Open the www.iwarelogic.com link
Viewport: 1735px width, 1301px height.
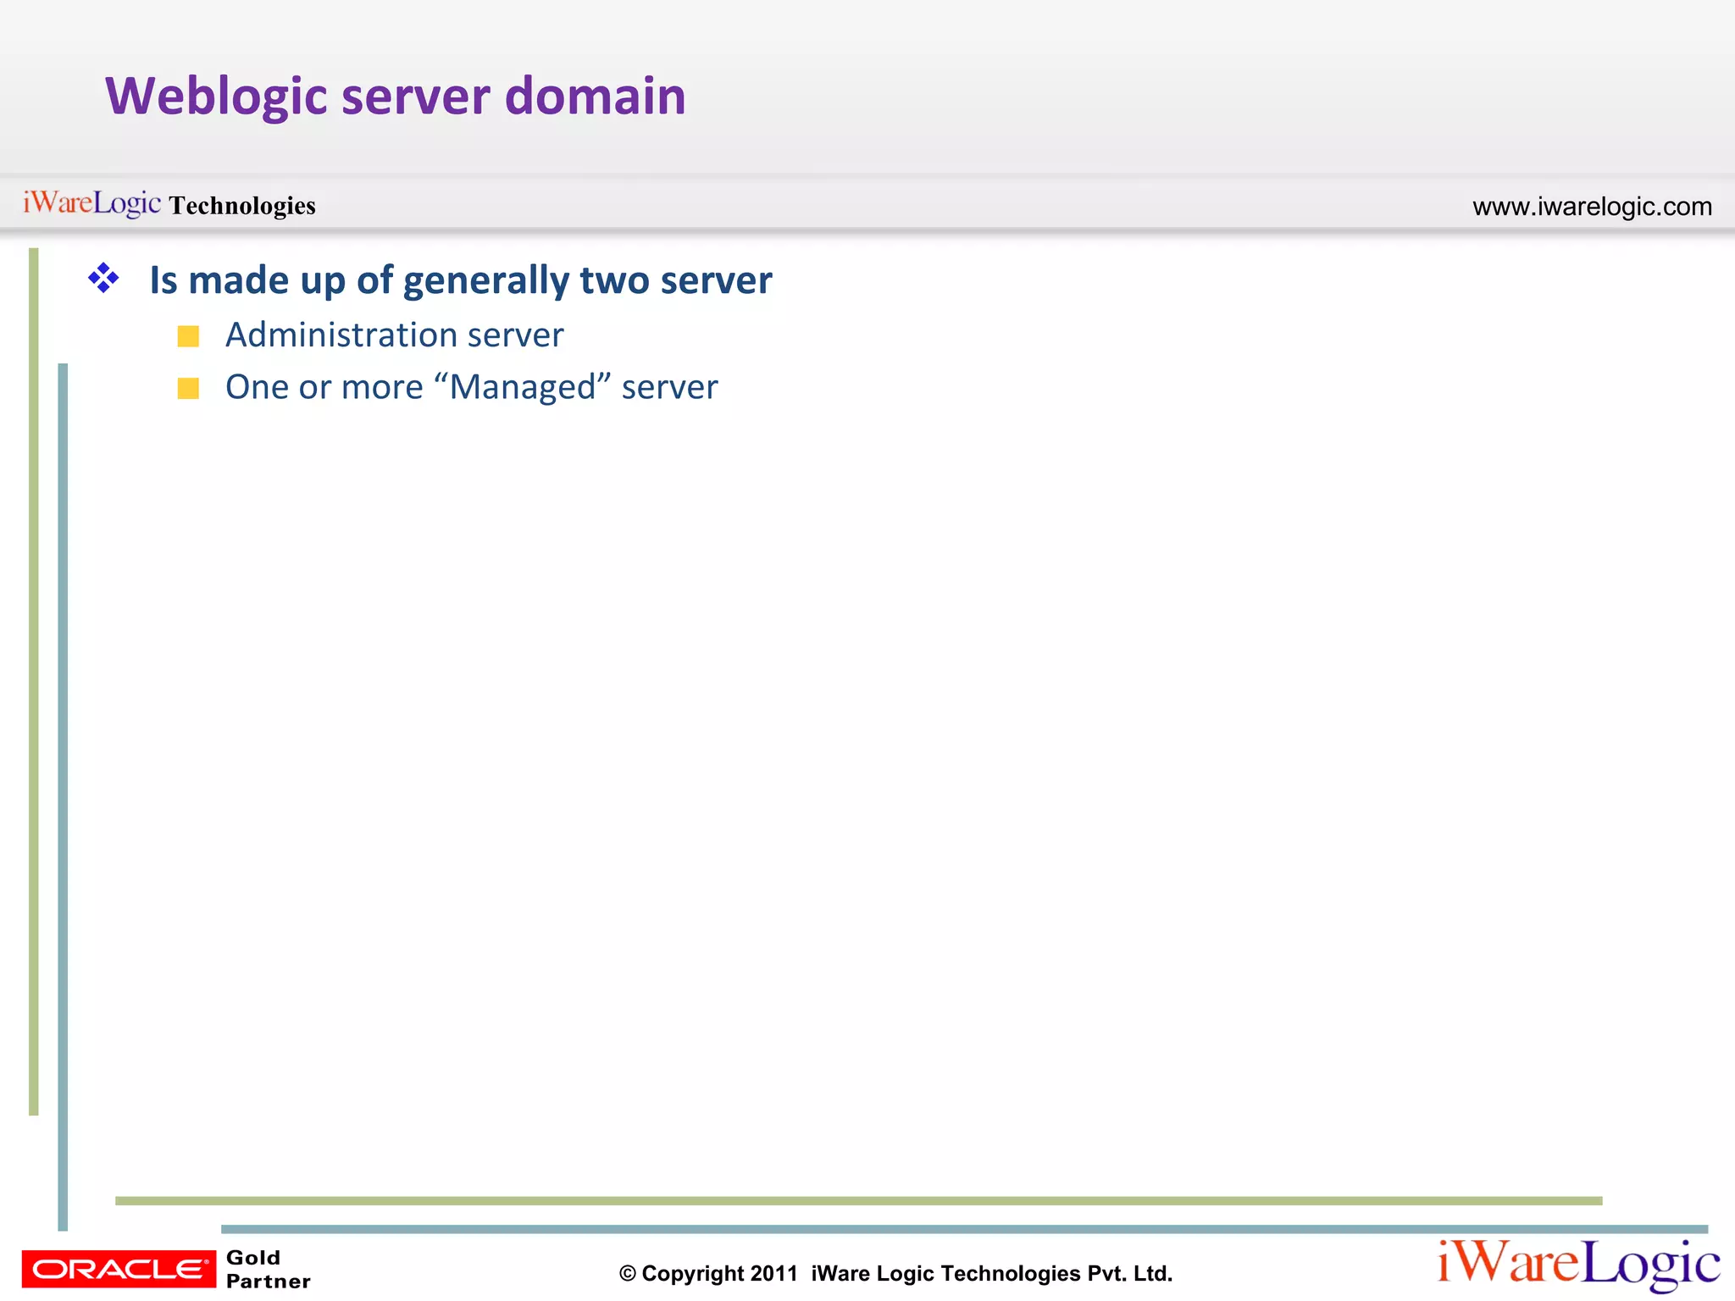(1592, 206)
